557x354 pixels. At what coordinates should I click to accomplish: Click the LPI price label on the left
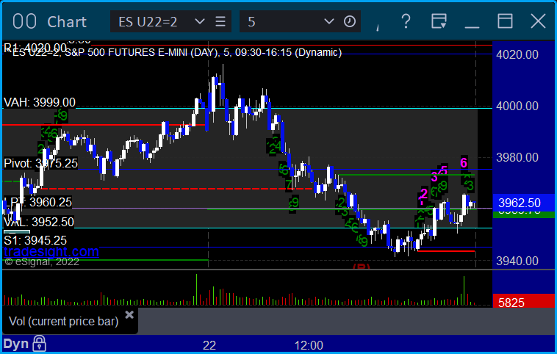37,202
